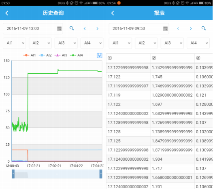Go to next period in history query
213x189 pixels.
click(x=98, y=28)
